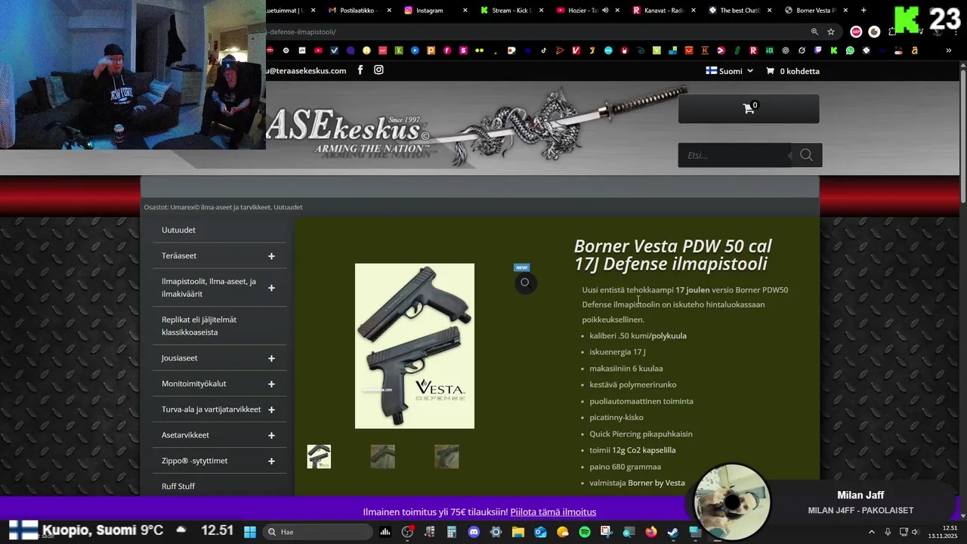Switch to The best ChatBot tab

(740, 11)
